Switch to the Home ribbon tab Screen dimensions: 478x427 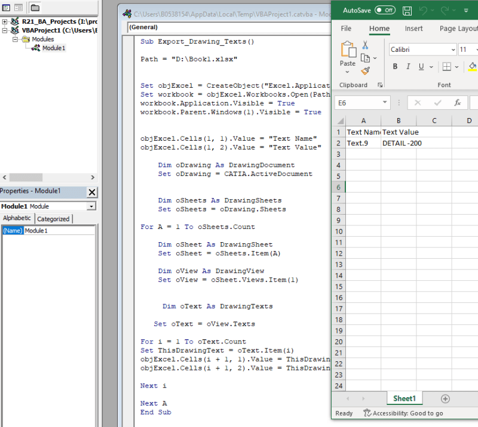[x=379, y=29]
